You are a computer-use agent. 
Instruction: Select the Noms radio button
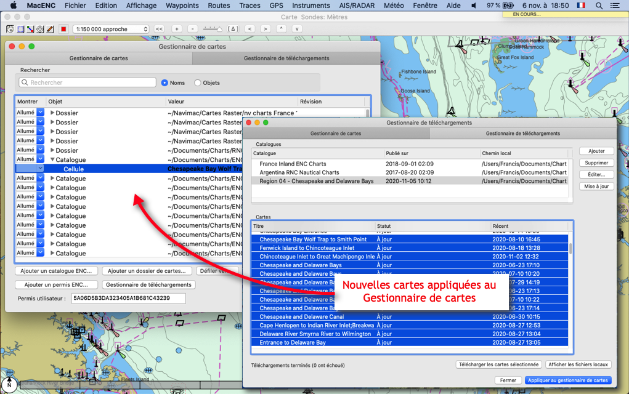[164, 82]
